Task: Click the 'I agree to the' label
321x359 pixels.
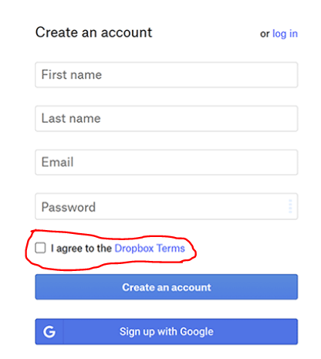Action: coord(81,249)
